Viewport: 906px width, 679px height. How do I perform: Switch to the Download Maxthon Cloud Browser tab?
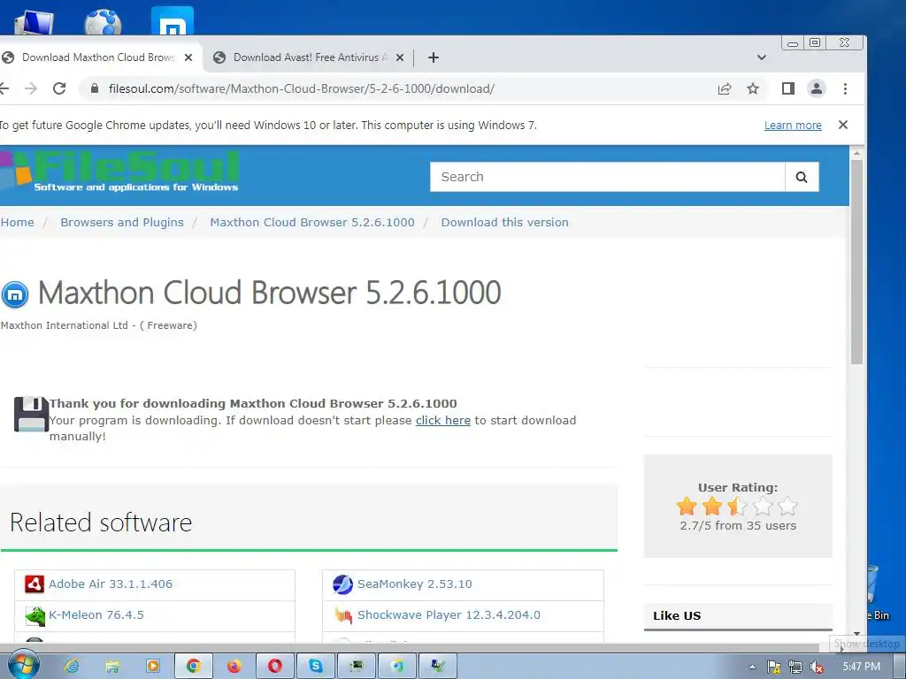pyautogui.click(x=98, y=57)
